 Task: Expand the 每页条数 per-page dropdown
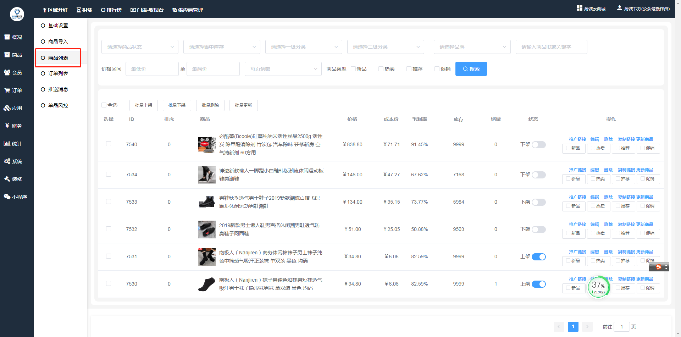click(283, 69)
